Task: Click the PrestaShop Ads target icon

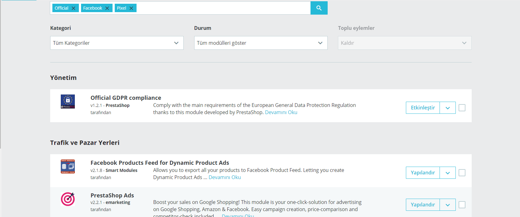Action: pos(68,199)
